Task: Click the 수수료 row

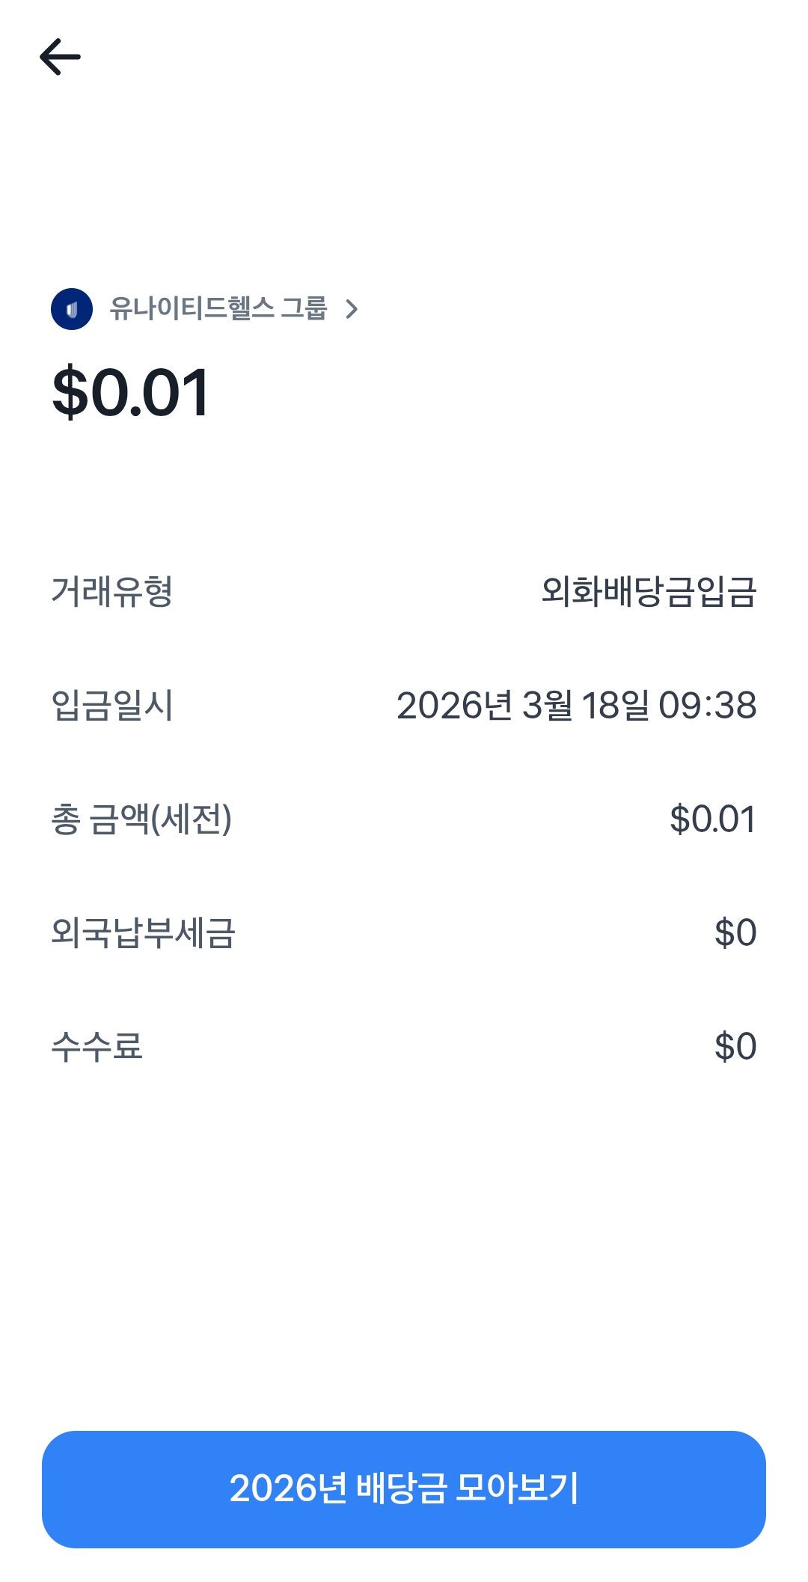Action: pyautogui.click(x=404, y=1046)
